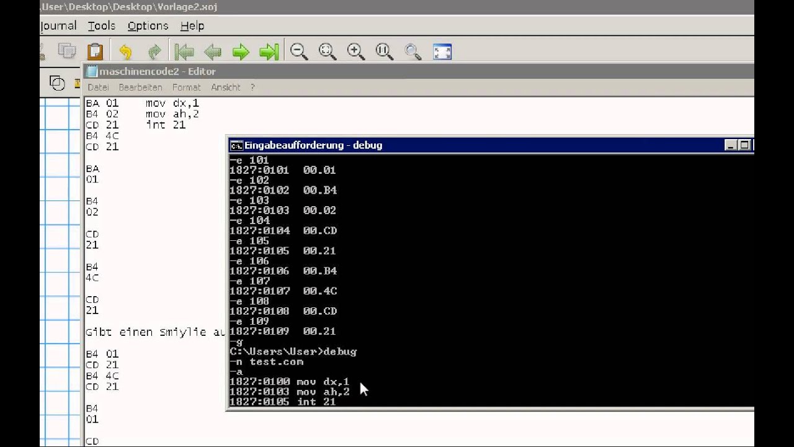The width and height of the screenshot is (794, 447).
Task: Click '-e 101' line in console
Action: pos(249,160)
